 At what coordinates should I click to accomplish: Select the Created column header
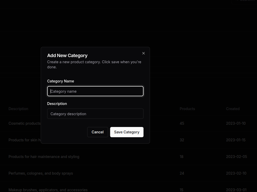pyautogui.click(x=233, y=109)
